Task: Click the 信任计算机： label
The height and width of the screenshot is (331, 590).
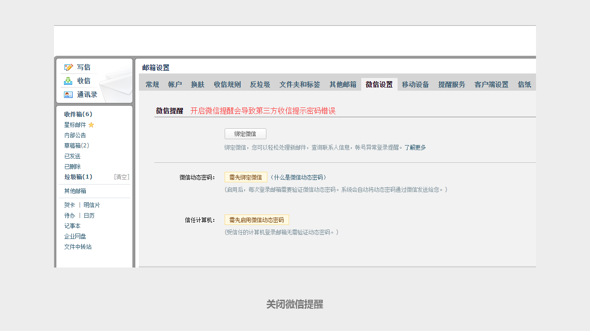Action: tap(200, 220)
